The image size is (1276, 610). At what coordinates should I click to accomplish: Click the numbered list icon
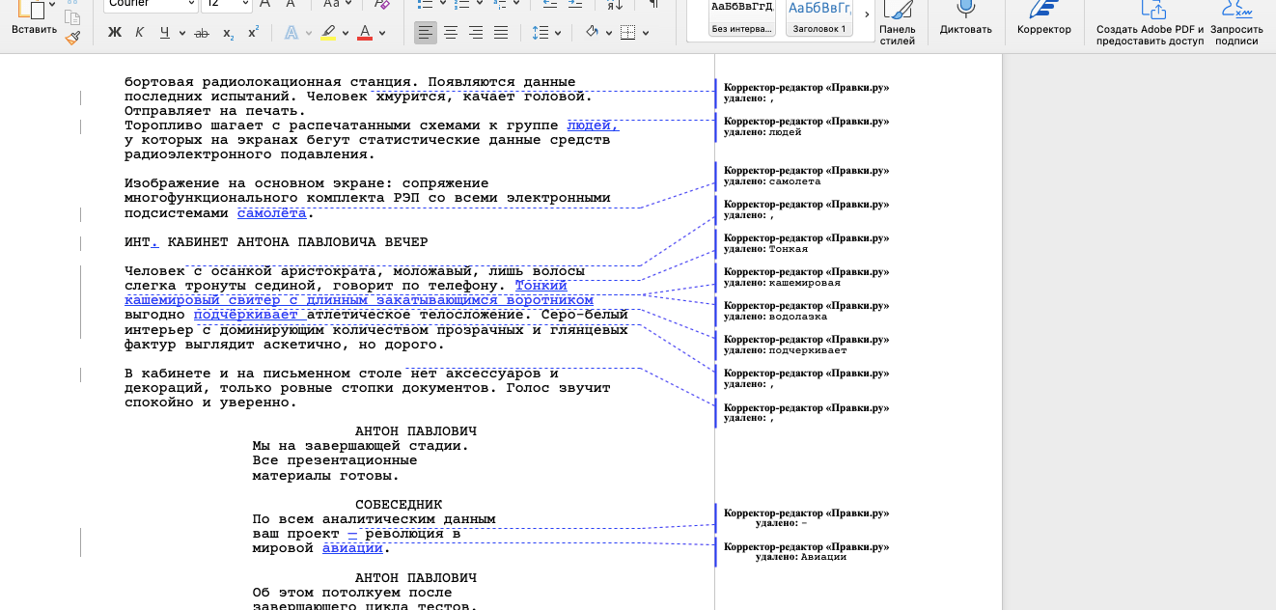(463, 5)
